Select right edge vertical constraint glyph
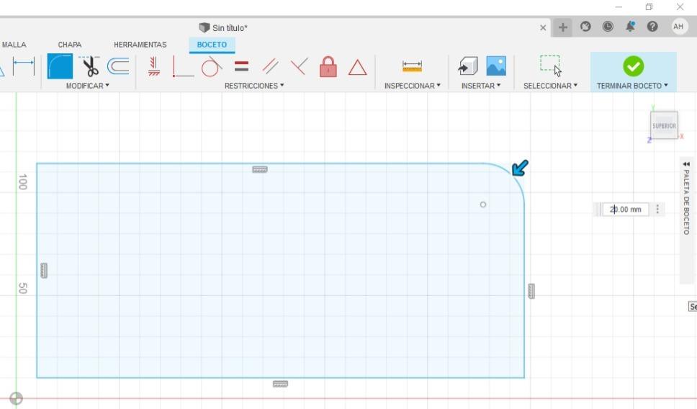Viewport: 697px width, 409px height. click(x=531, y=291)
